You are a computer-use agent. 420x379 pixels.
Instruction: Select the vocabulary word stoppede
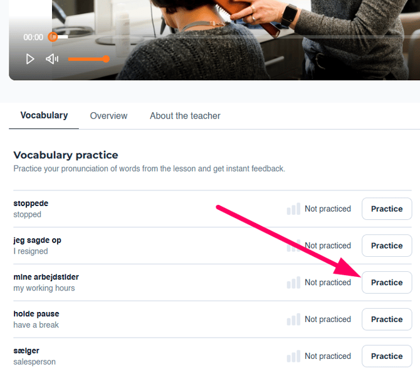click(x=31, y=204)
